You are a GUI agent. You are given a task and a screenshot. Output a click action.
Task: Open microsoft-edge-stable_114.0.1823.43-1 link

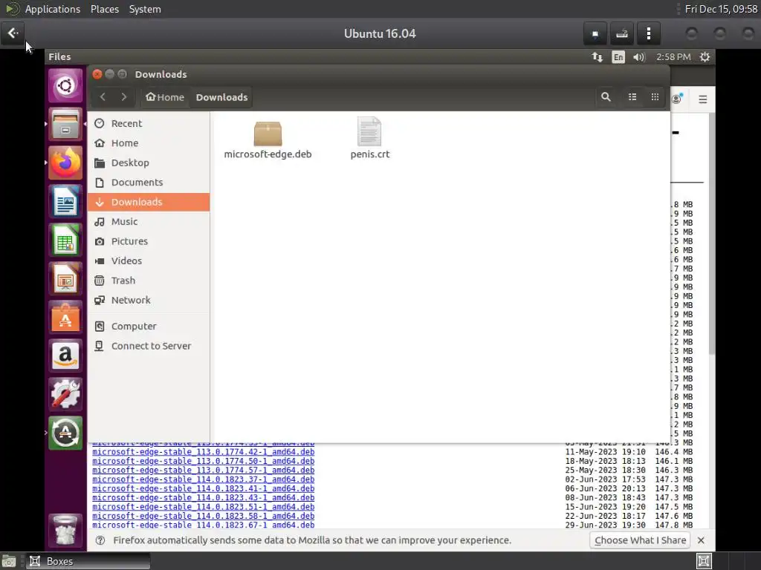click(204, 498)
